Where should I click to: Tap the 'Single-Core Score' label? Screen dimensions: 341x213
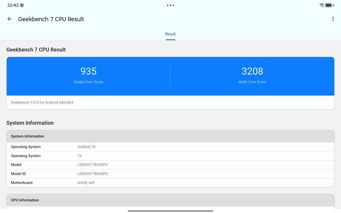[x=88, y=82]
